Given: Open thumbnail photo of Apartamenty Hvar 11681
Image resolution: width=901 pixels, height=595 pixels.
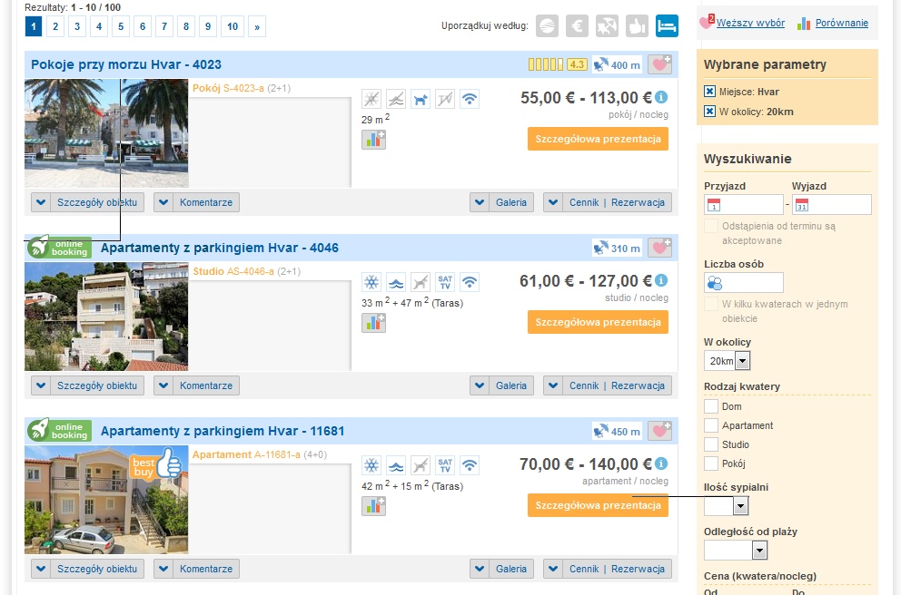Looking at the screenshot, I should (x=106, y=500).
